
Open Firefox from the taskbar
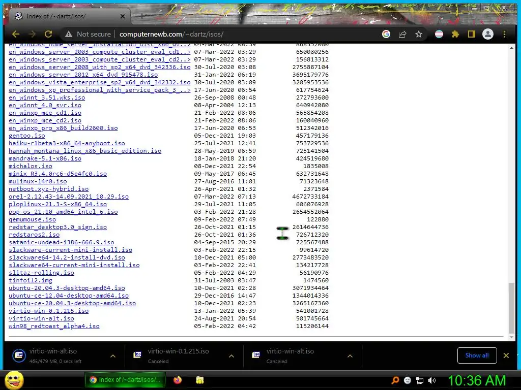pos(178,380)
